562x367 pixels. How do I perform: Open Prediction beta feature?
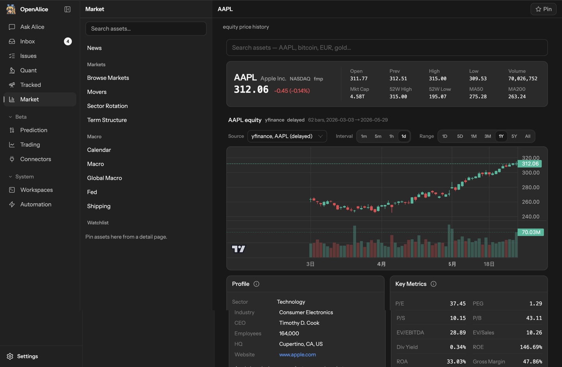click(x=40, y=130)
